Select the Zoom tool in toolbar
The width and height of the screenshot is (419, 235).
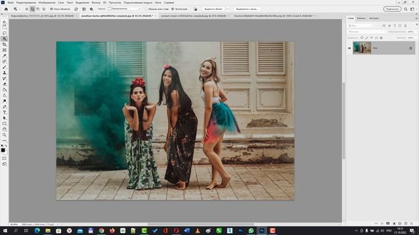(x=5, y=135)
